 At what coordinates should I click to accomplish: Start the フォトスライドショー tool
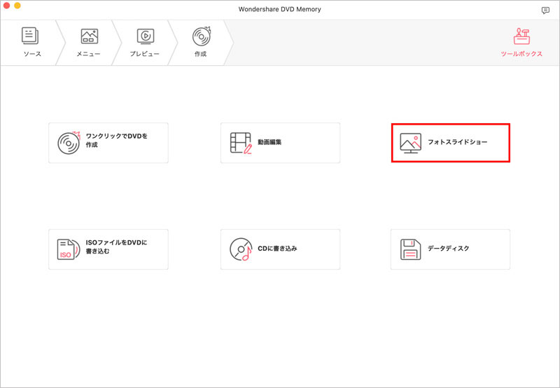click(450, 143)
